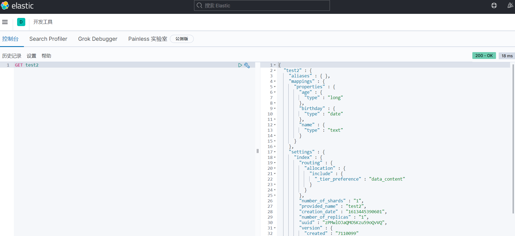Collapse routing fold on line 19
The image size is (515, 236).
pyautogui.click(x=275, y=163)
